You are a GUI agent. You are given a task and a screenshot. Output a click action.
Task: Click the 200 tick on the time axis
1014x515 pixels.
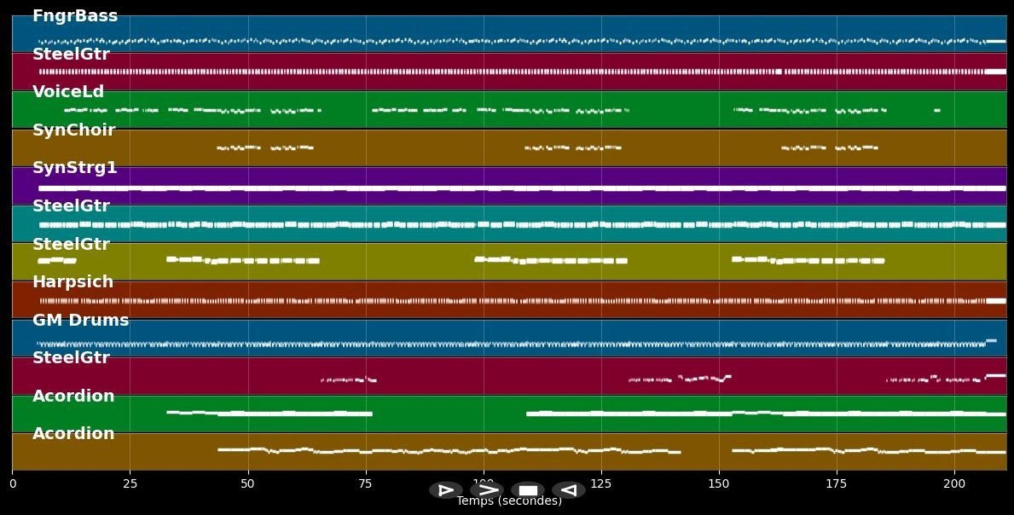954,483
